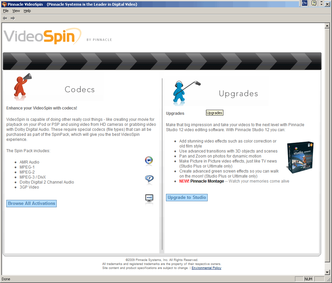This screenshot has height=283, width=332.
Task: Open the RealPlayer codec icon
Action: click(x=149, y=179)
